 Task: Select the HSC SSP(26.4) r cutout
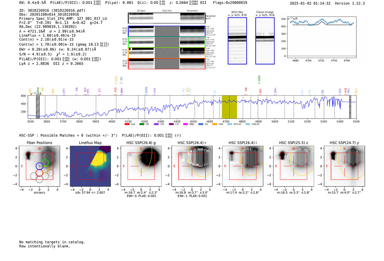pos(192,166)
